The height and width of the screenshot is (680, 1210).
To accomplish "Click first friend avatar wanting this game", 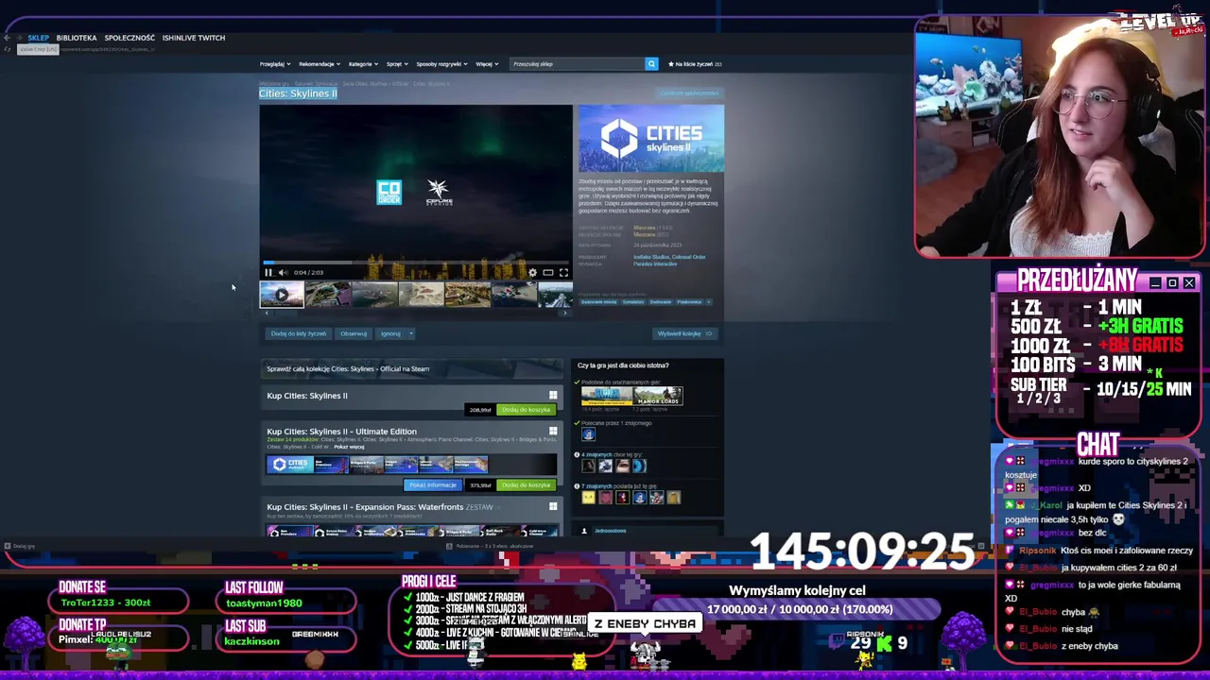I will 588,465.
